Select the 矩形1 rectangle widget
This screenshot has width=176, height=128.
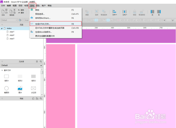[6, 78]
